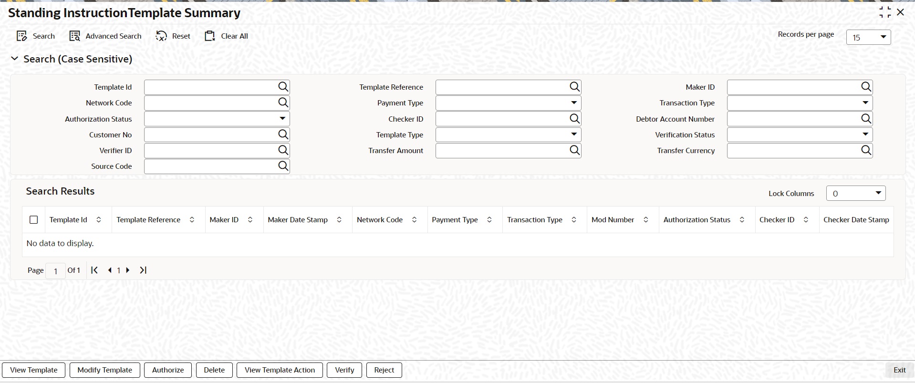Sort by Maker Date Stamp column

[339, 220]
